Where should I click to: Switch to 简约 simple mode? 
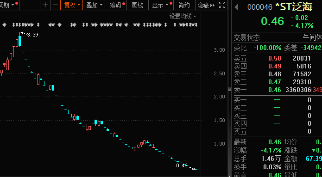[x=184, y=5]
